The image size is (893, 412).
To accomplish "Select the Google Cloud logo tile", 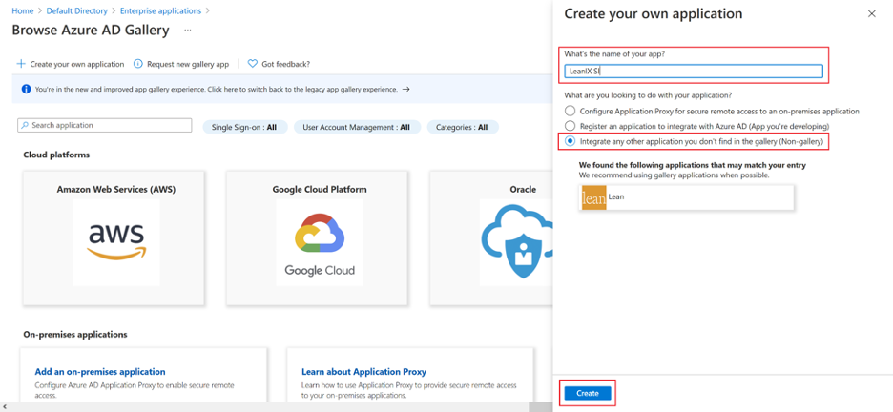I will (320, 242).
